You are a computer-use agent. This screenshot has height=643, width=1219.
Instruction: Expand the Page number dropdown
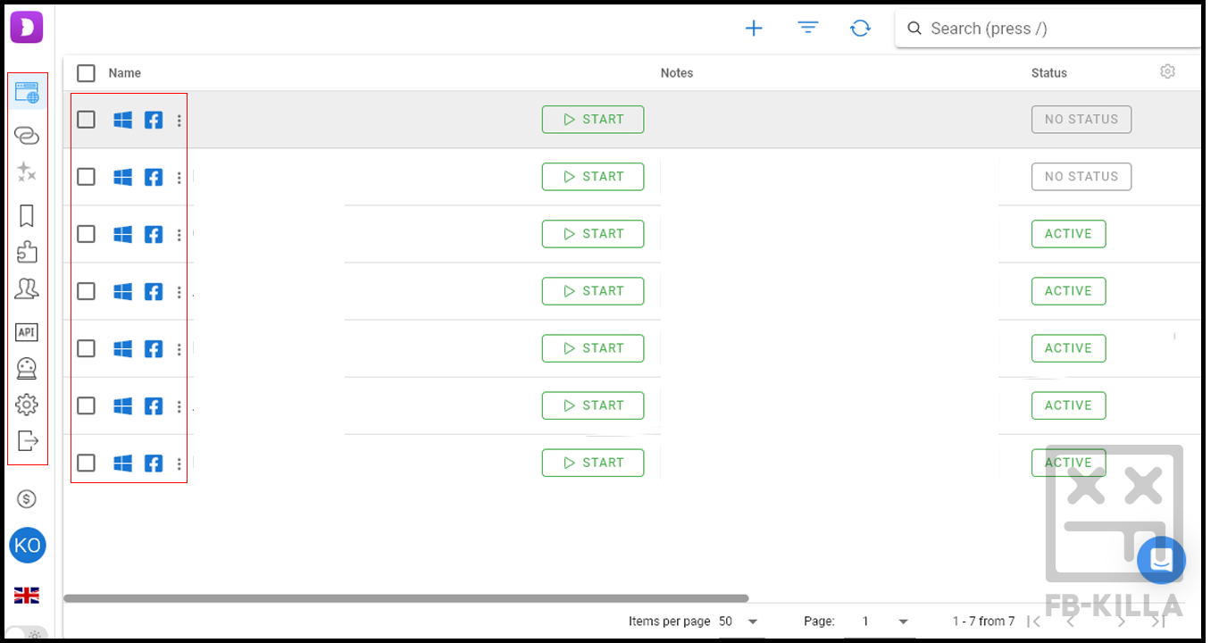click(903, 622)
